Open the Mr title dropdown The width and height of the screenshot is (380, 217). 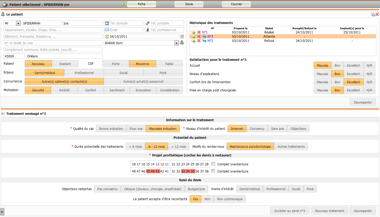pos(18,23)
